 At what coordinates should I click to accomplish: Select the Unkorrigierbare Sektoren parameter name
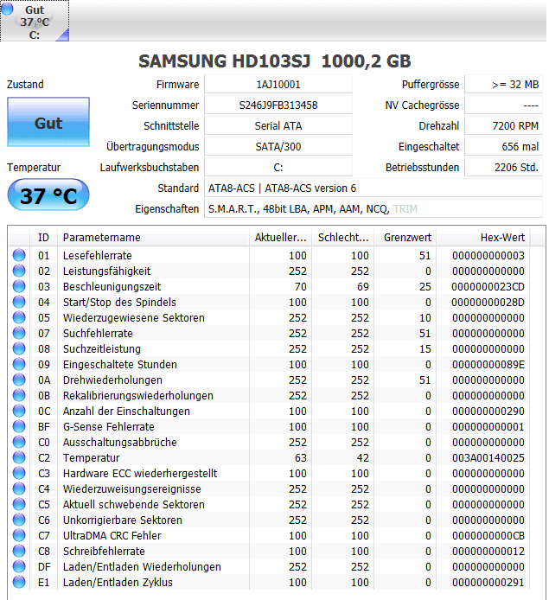[x=123, y=520]
